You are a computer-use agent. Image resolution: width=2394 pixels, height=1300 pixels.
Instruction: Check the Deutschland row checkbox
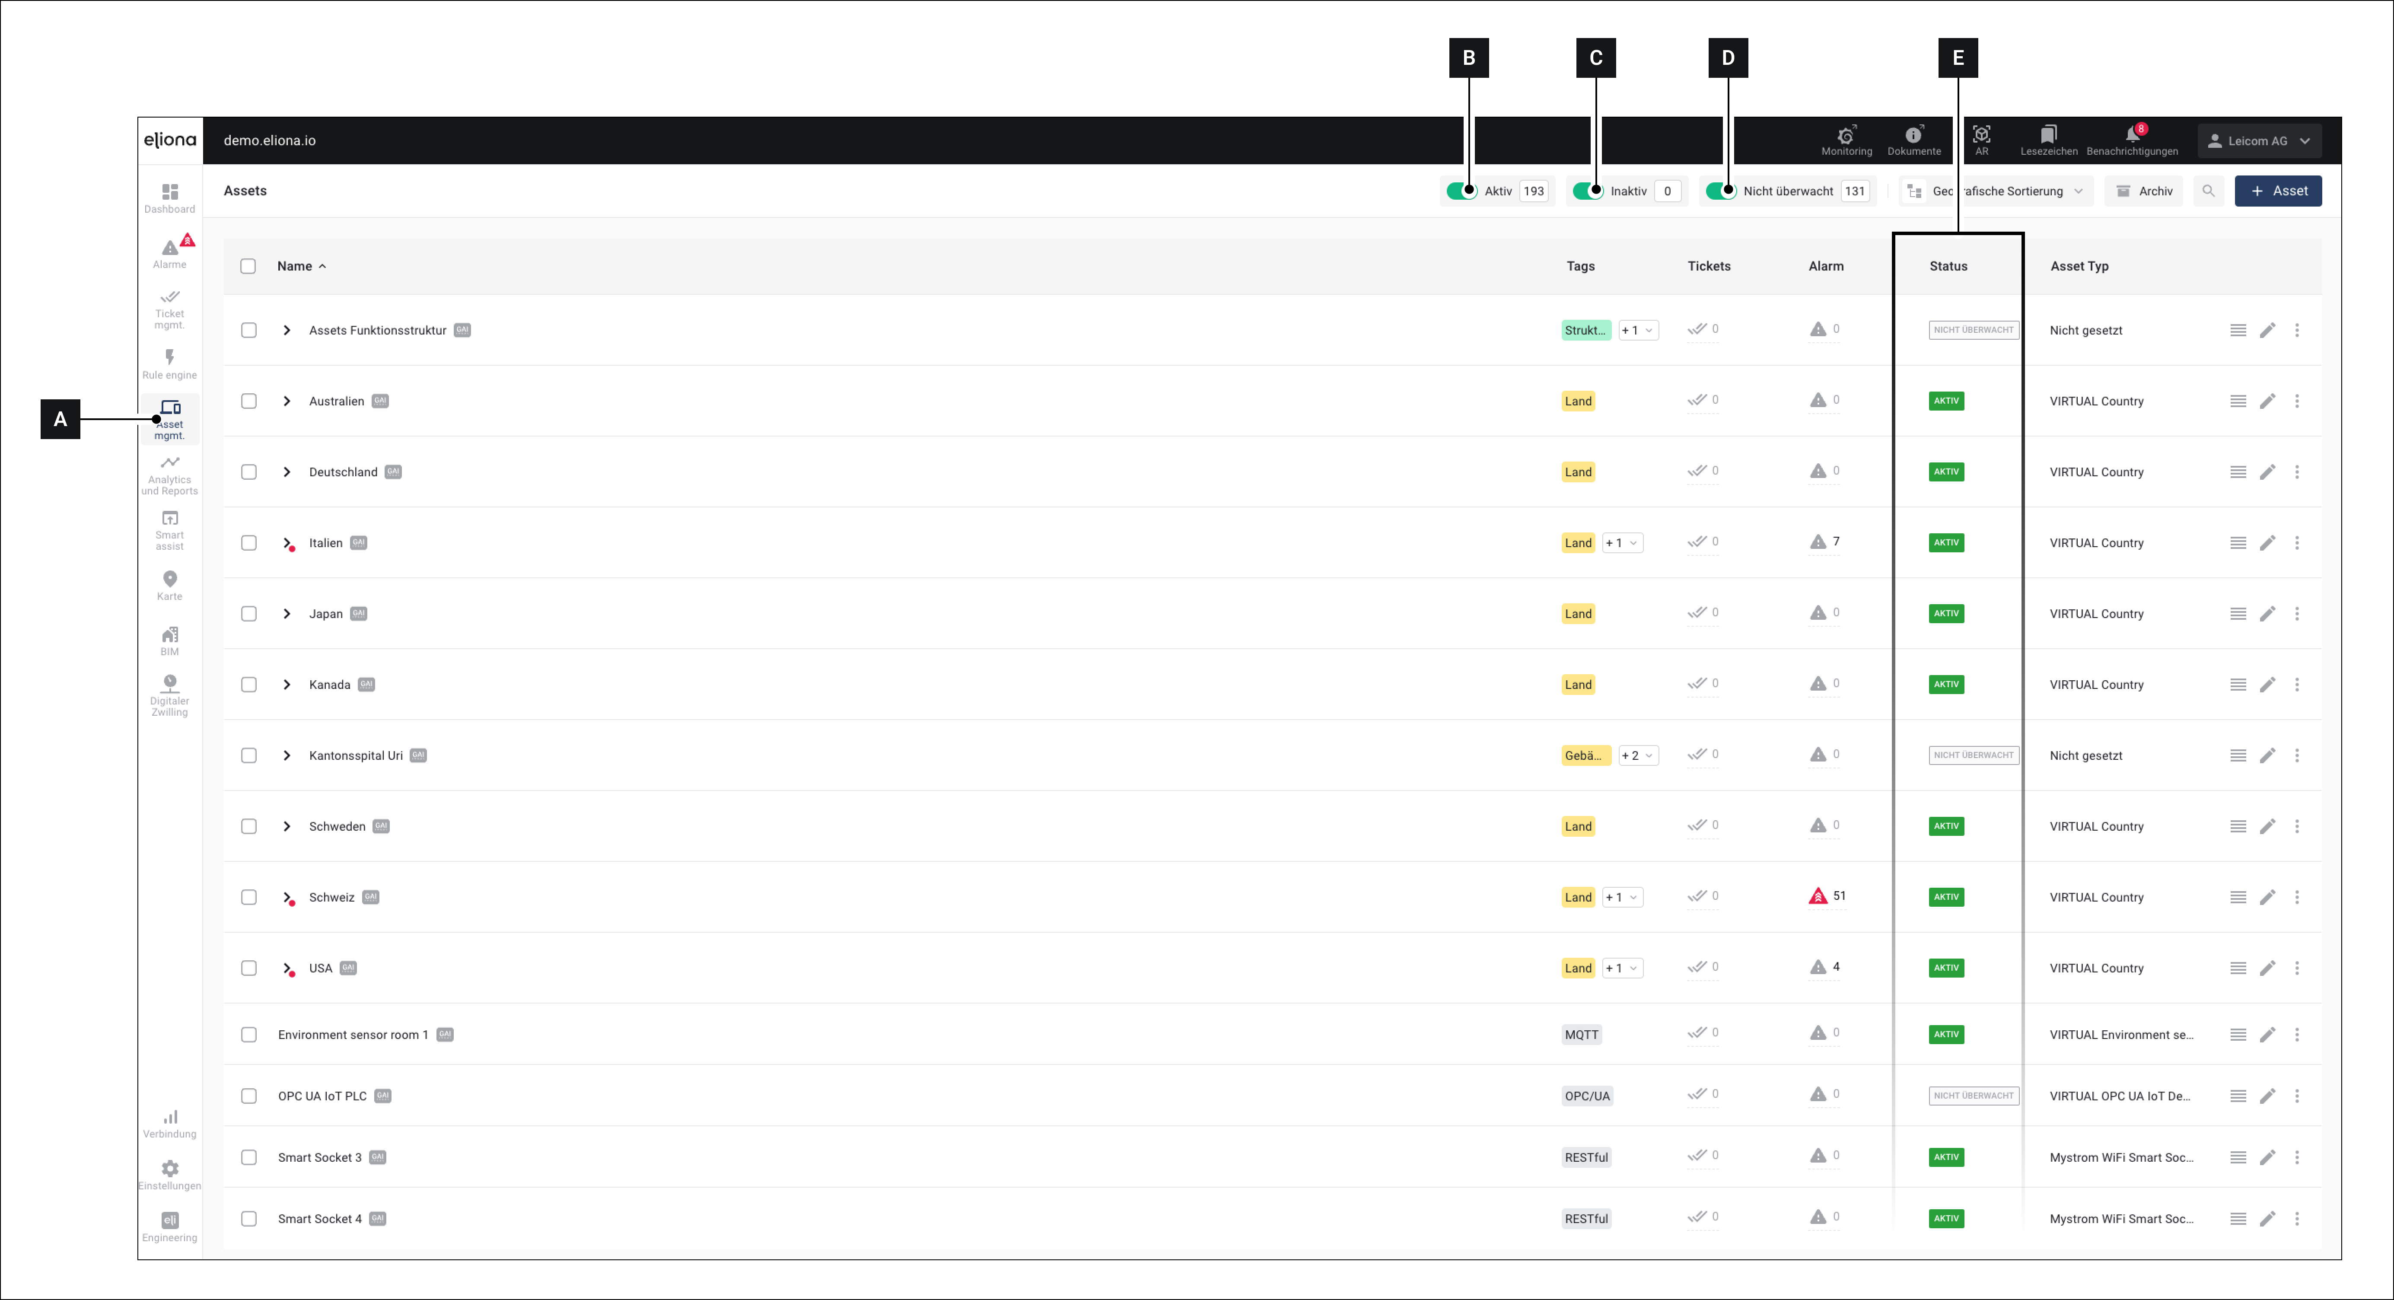248,472
